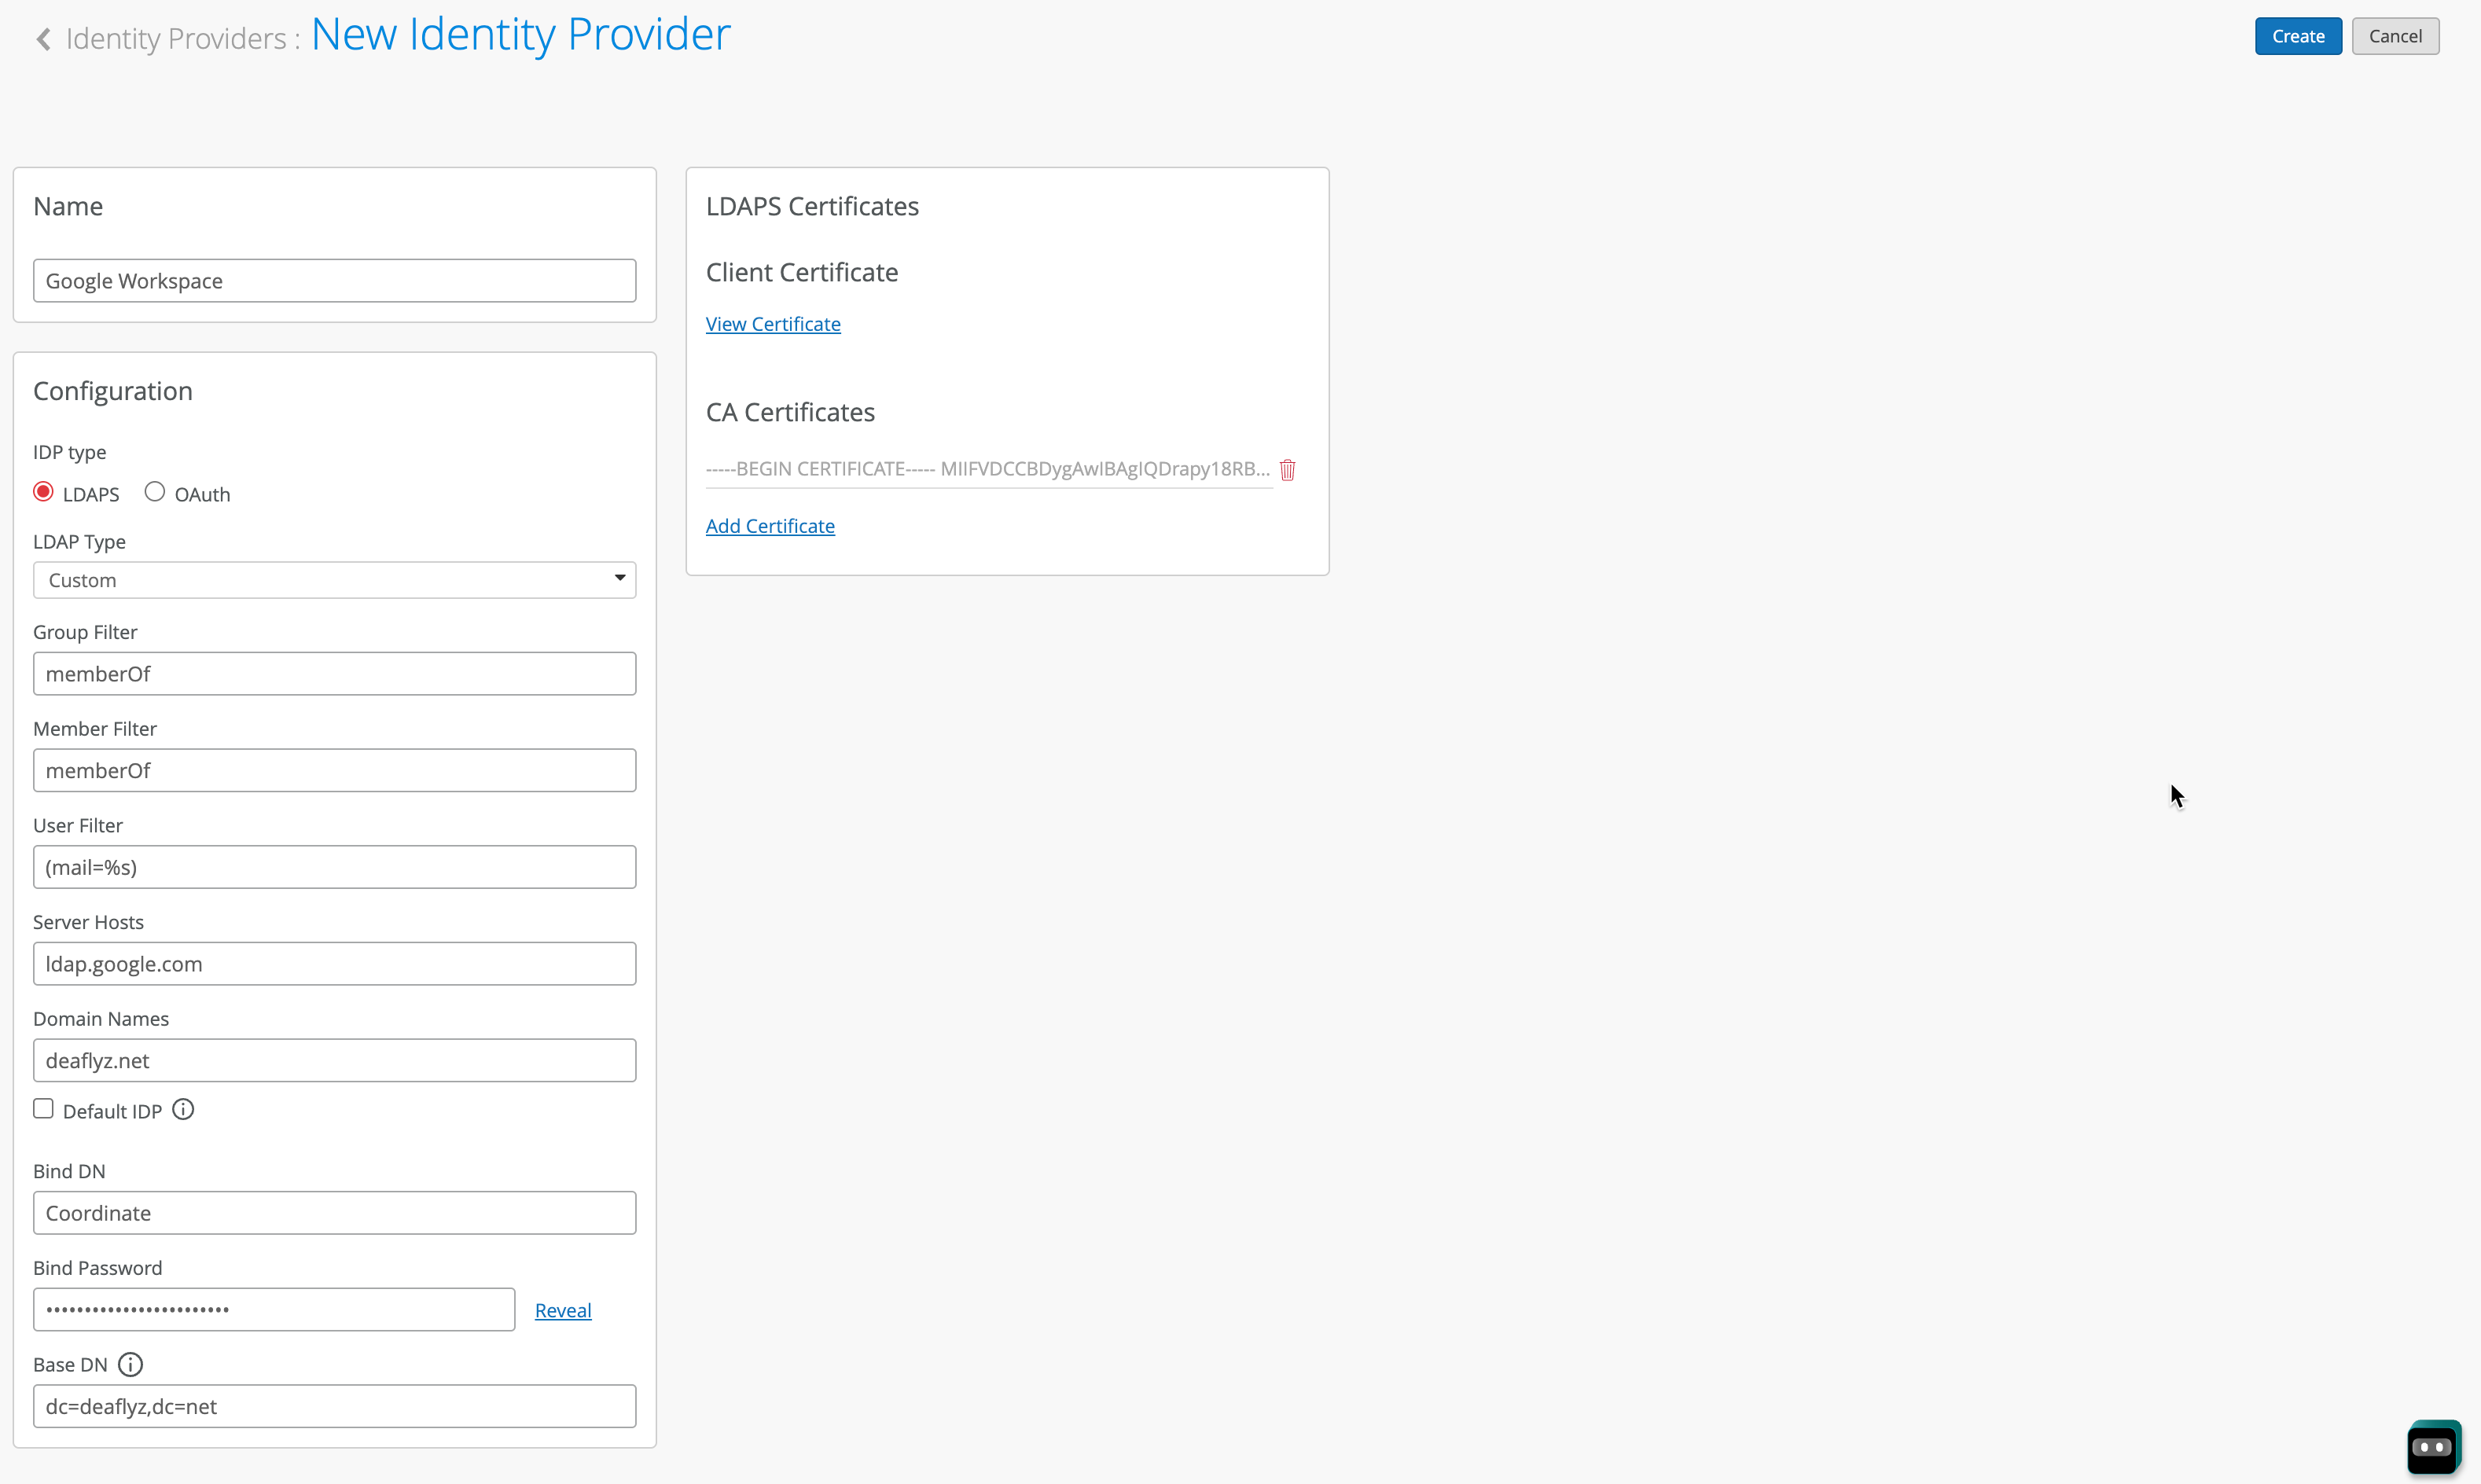Select the OAuth IDP type
Image resolution: width=2481 pixels, height=1484 pixels.
click(x=155, y=492)
